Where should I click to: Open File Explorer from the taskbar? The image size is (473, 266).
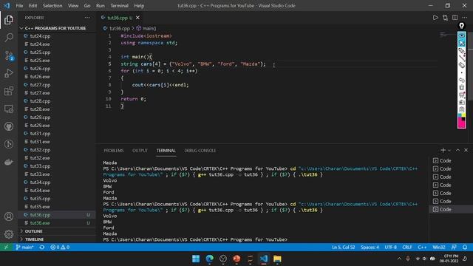point(277,259)
